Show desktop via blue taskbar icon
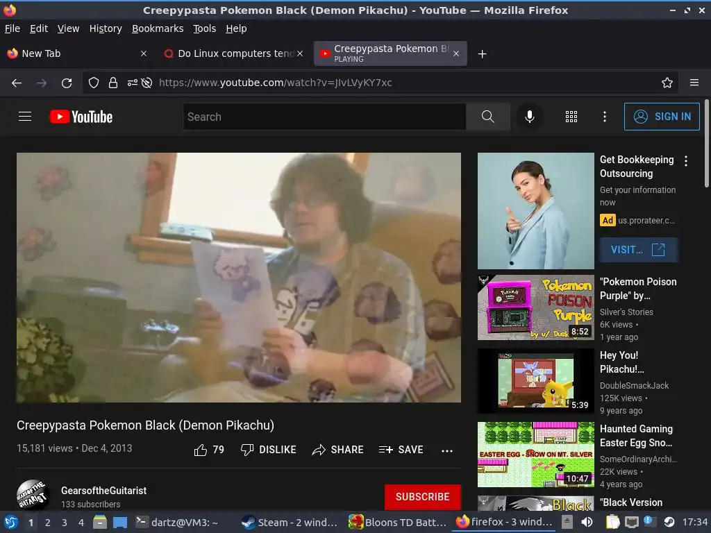 pos(120,522)
